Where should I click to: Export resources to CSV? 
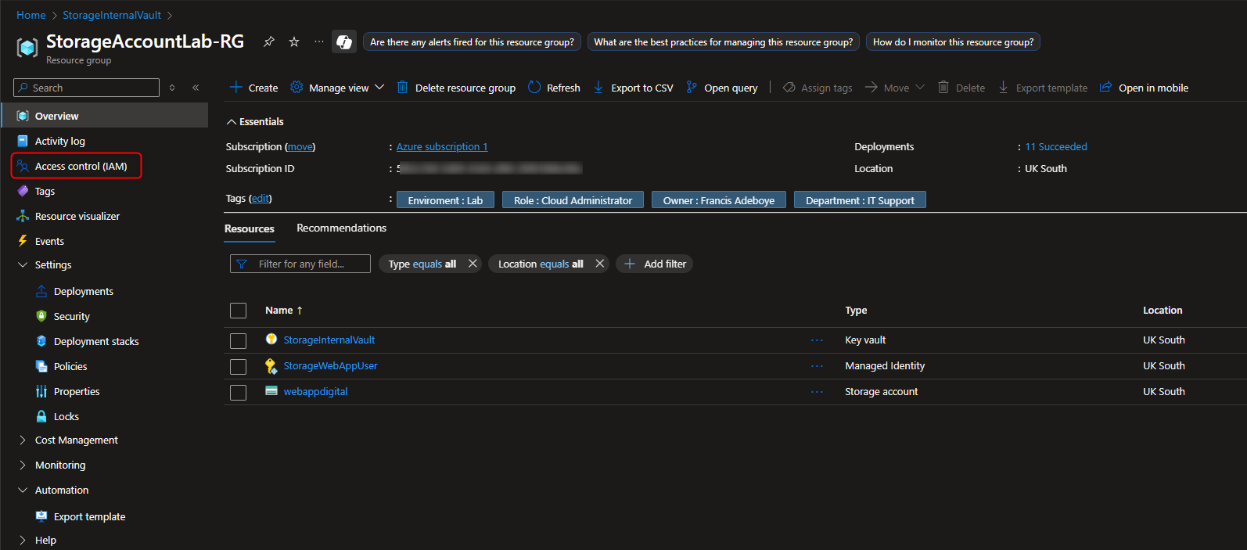coord(633,88)
